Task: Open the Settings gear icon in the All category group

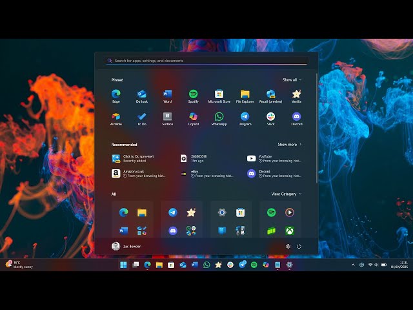Action: pyautogui.click(x=222, y=212)
